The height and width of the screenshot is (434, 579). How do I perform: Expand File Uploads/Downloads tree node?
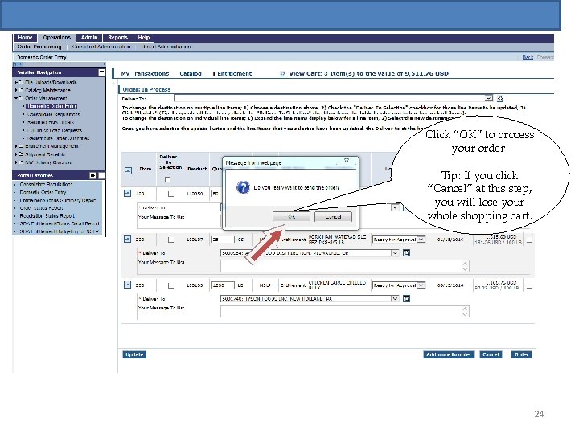pyautogui.click(x=16, y=82)
